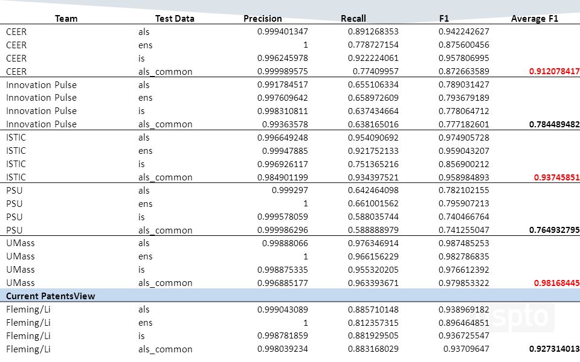Select recall value 0.638165016
The height and width of the screenshot is (362, 580).
373,124
